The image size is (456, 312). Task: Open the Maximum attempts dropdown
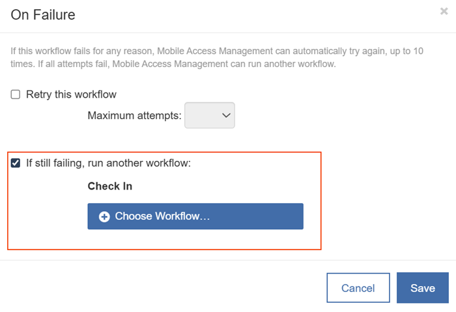click(x=209, y=115)
